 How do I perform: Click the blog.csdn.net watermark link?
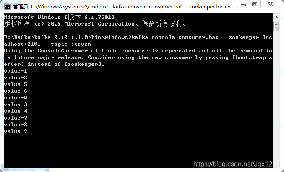[x=233, y=164]
